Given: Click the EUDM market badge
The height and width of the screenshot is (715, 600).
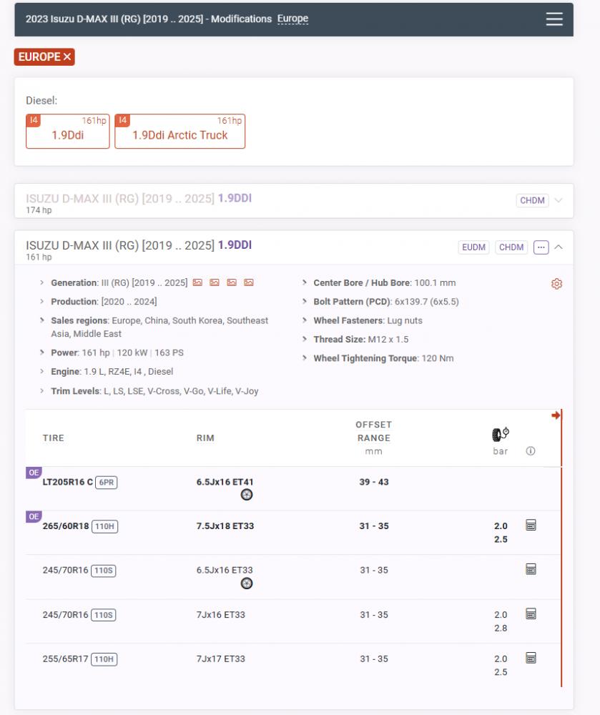Looking at the screenshot, I should tap(473, 247).
